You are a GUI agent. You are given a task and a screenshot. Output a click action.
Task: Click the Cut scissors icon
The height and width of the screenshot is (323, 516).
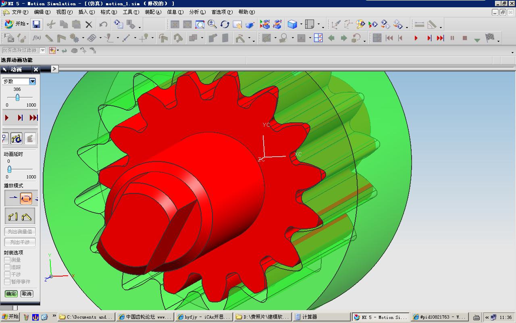(x=51, y=24)
